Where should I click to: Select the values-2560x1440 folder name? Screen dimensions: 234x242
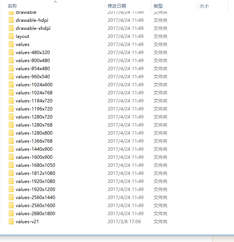[35, 197]
